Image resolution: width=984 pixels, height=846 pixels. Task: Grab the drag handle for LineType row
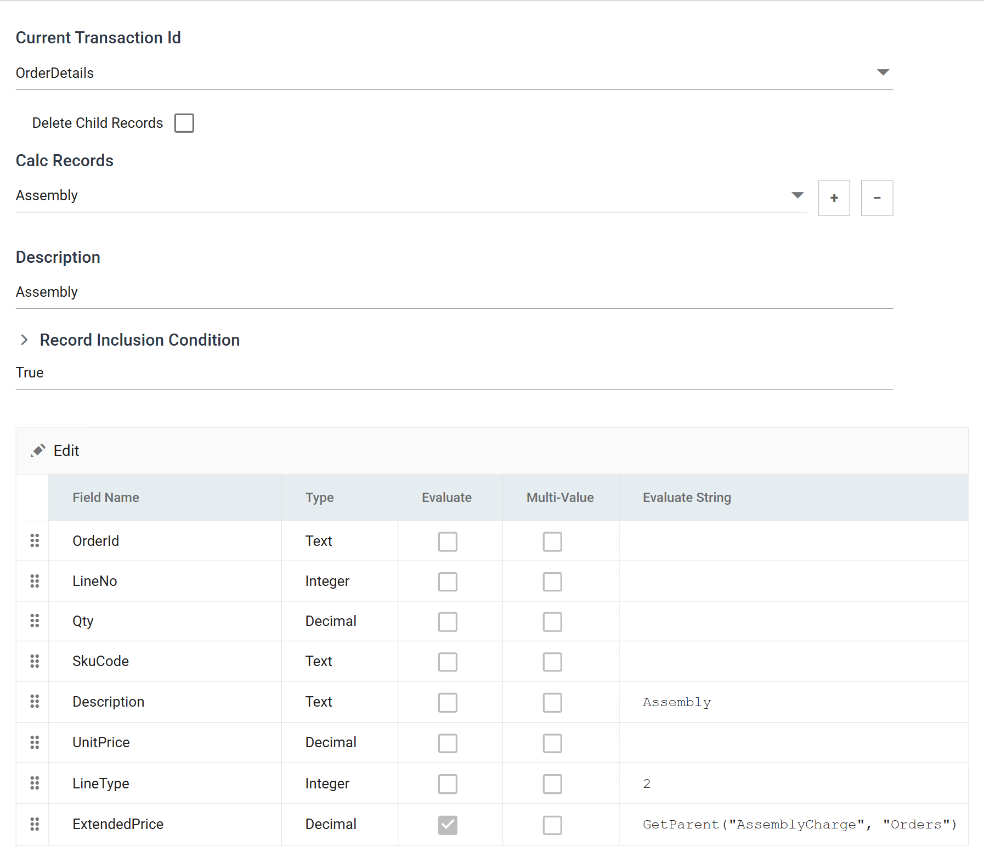[35, 783]
